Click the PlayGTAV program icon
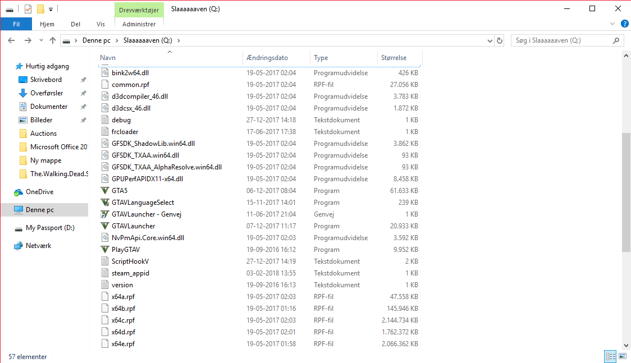This screenshot has height=363, width=631. (104, 250)
